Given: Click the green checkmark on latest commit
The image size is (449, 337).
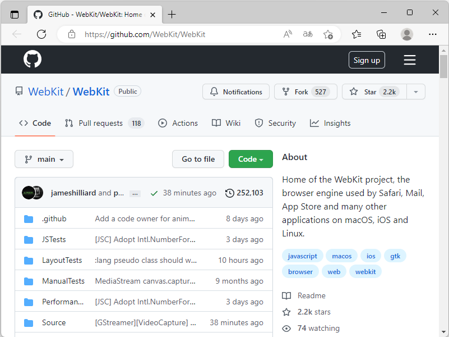Looking at the screenshot, I should coord(154,193).
